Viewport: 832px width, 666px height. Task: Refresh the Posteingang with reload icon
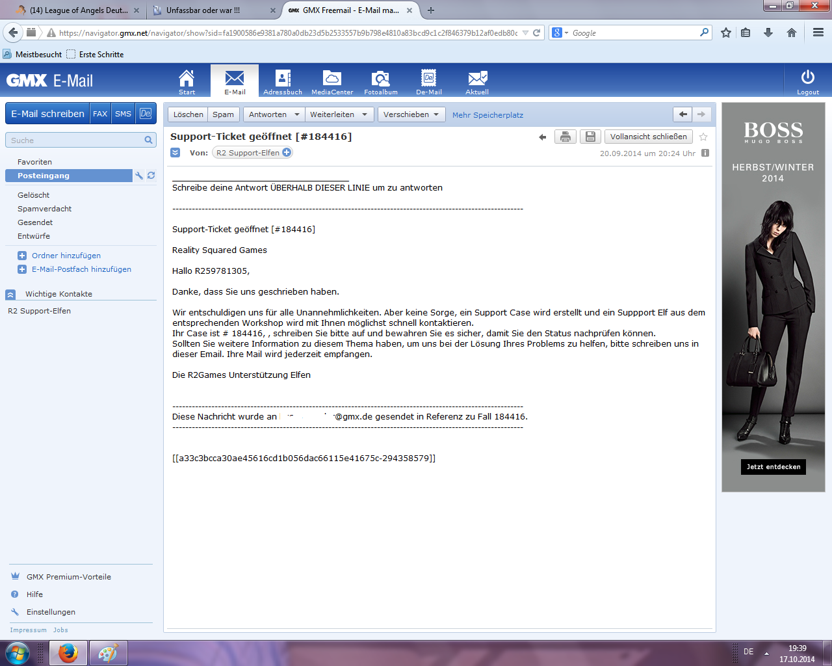(151, 176)
